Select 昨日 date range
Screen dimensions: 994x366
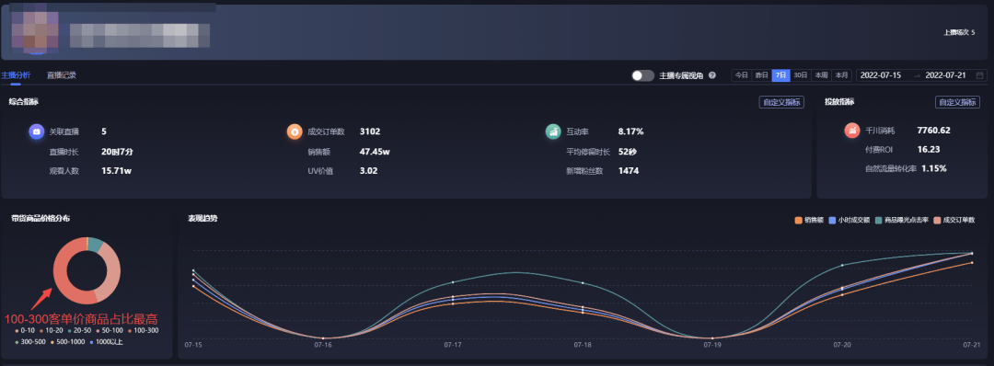[761, 75]
